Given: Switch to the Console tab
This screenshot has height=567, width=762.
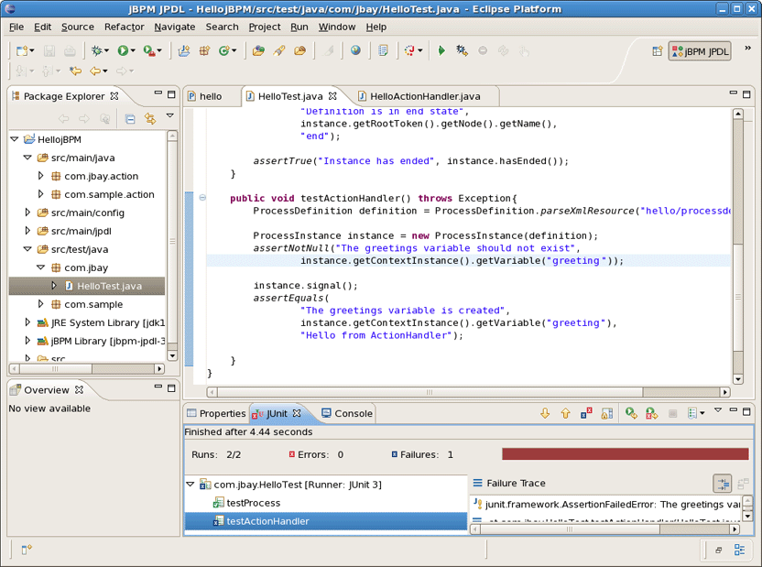Looking at the screenshot, I should [x=347, y=413].
